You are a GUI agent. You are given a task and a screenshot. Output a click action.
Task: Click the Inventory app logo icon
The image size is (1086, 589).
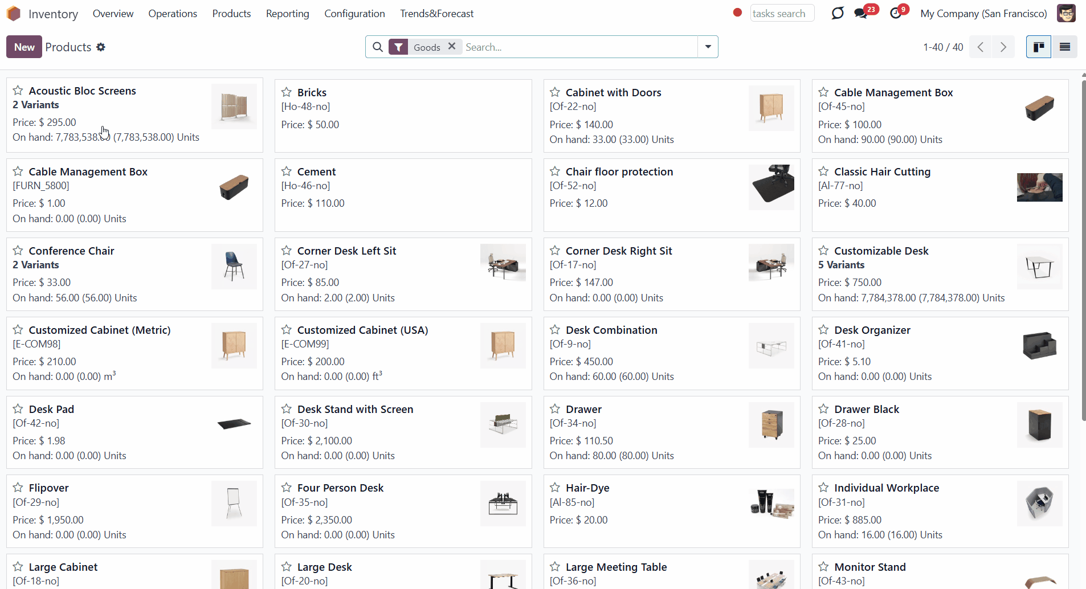coord(14,13)
